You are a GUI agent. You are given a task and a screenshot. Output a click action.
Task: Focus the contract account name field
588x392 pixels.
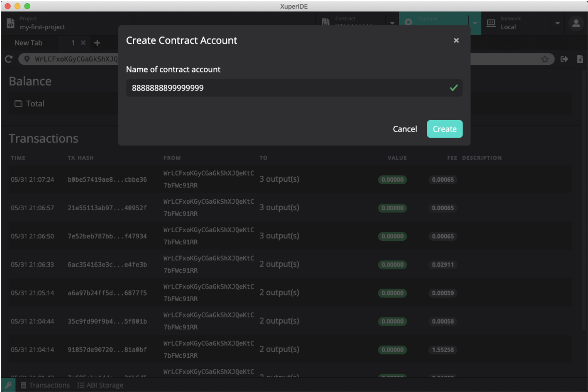294,88
